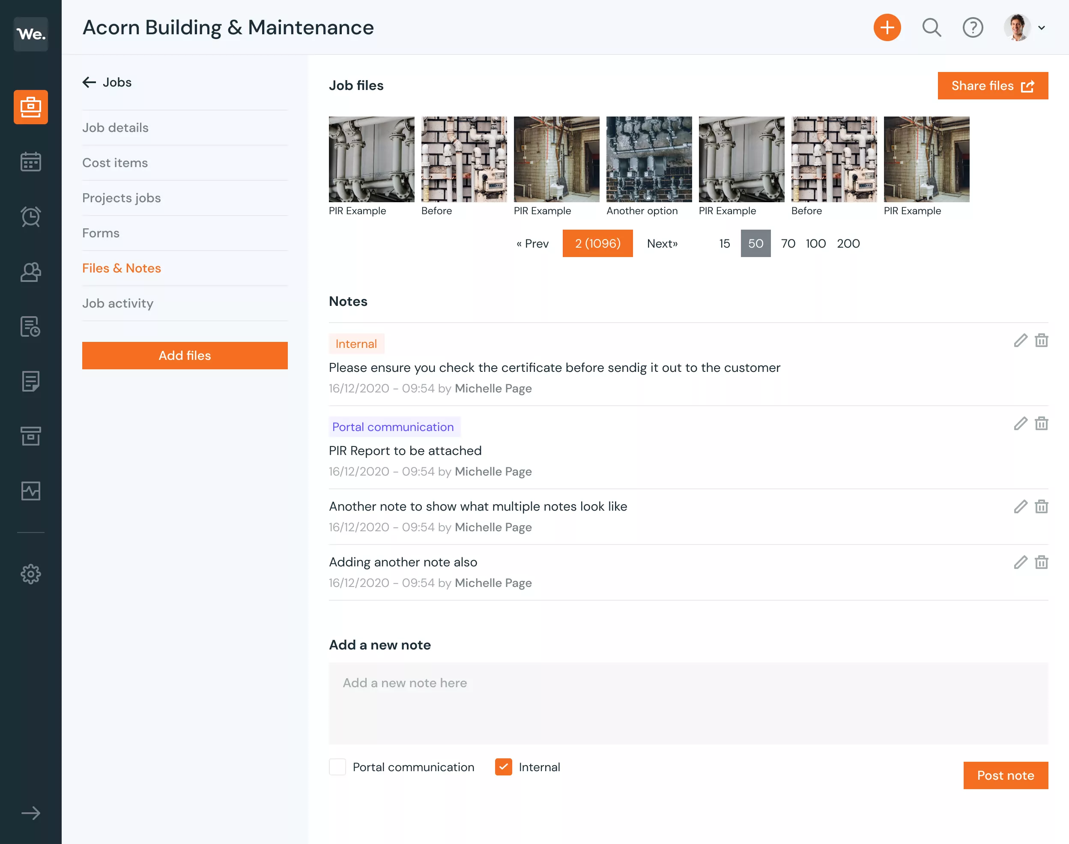Click the orange plus button to add new
The image size is (1069, 844).
click(888, 27)
